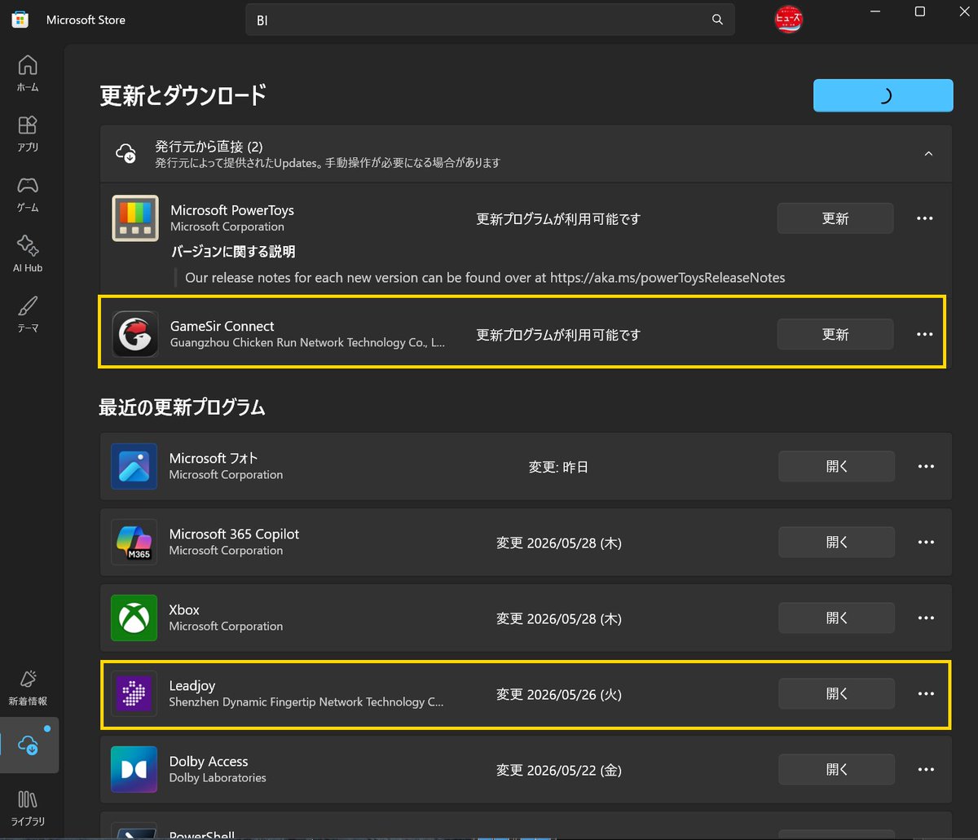Open more options for Microsoft フォト
The image size is (978, 840).
point(926,467)
